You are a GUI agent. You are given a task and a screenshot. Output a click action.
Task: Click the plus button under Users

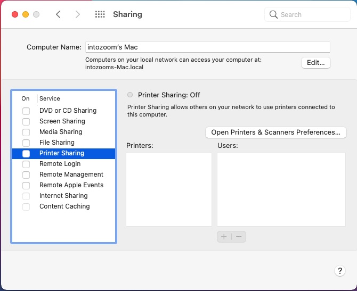click(x=224, y=237)
